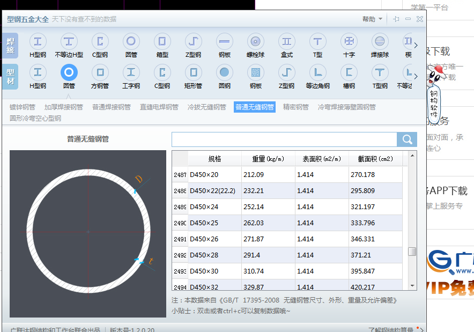Select profile 钢板 icon in bottom row
Screen dimensions: 474x332
coord(255,72)
